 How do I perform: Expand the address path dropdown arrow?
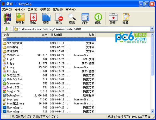coord(152,29)
